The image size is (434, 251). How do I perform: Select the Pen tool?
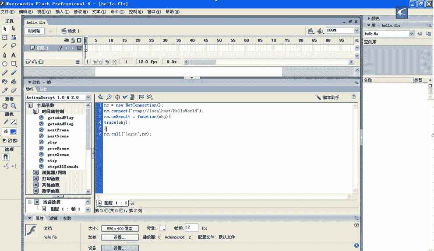click(x=5, y=55)
